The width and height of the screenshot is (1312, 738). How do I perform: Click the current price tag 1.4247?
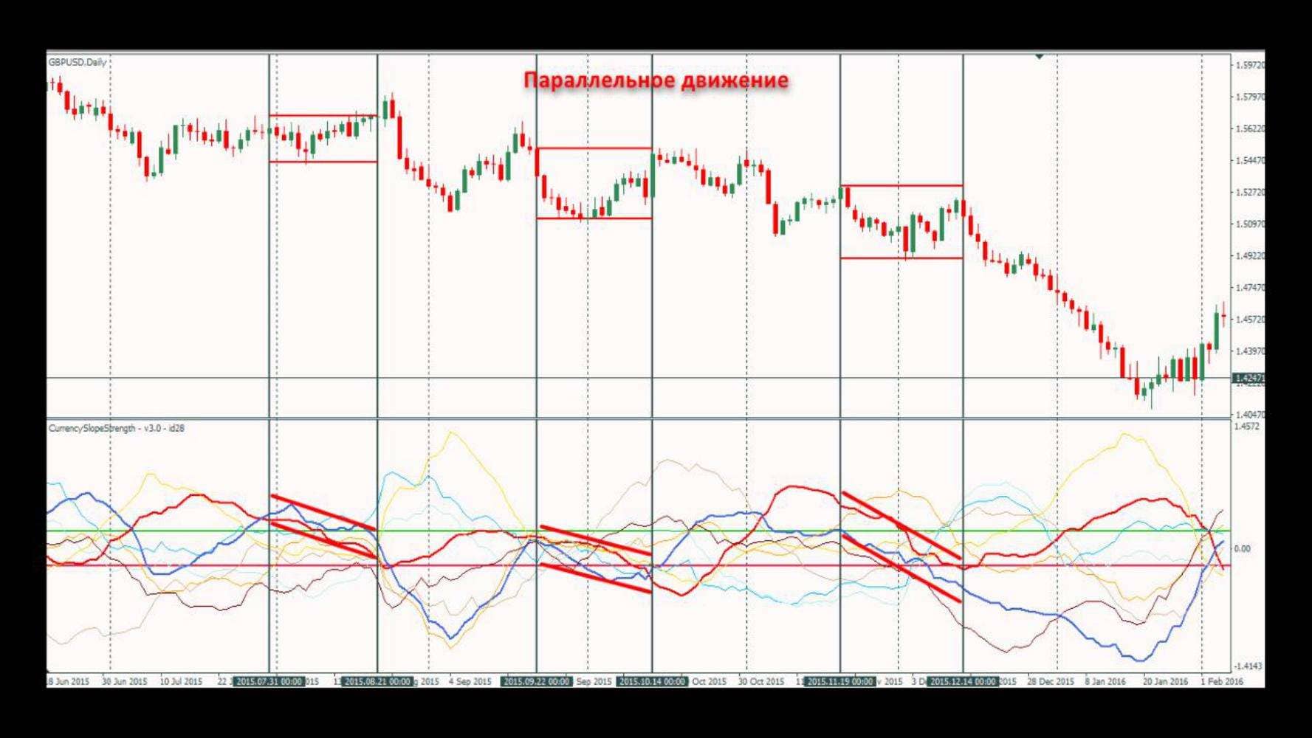click(1249, 378)
